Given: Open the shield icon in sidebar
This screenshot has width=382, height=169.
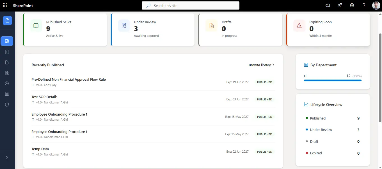Looking at the screenshot, I should [x=7, y=105].
